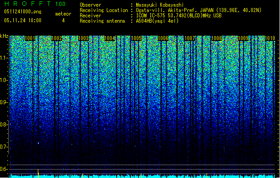Click the date stamp 05.11.24 10:00
This screenshot has width=280, height=178.
pyautogui.click(x=23, y=20)
